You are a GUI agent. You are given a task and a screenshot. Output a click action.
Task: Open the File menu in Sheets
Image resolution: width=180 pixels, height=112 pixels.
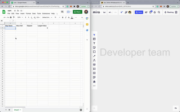coord(9,13)
